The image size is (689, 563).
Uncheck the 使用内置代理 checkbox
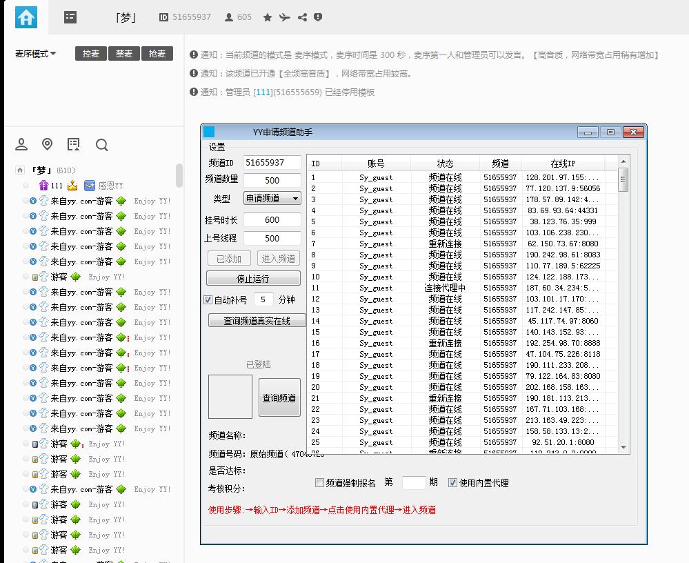(x=453, y=483)
